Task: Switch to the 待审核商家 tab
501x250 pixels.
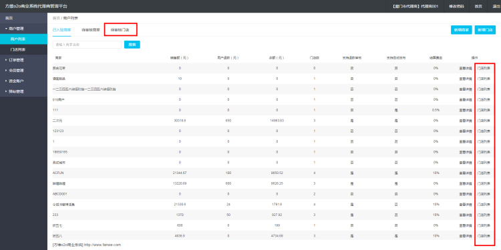Action: pyautogui.click(x=91, y=29)
